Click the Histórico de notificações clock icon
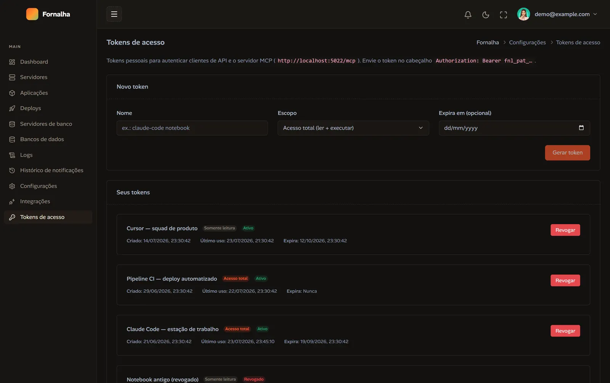 pos(12,170)
